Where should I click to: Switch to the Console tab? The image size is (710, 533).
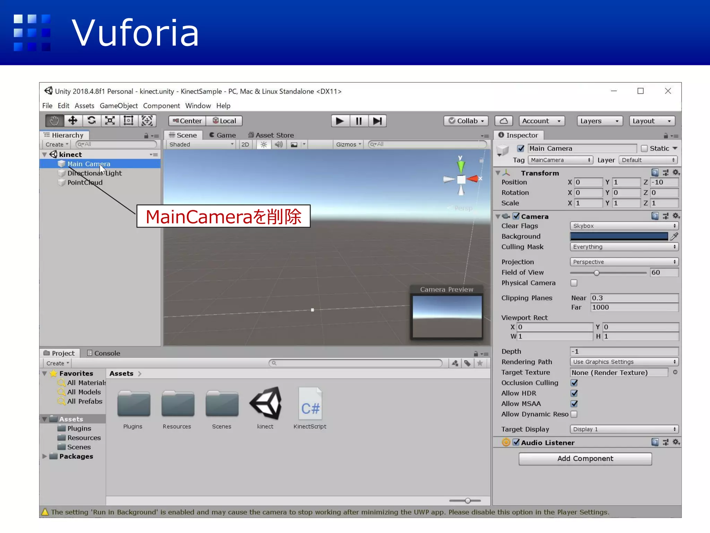point(104,353)
